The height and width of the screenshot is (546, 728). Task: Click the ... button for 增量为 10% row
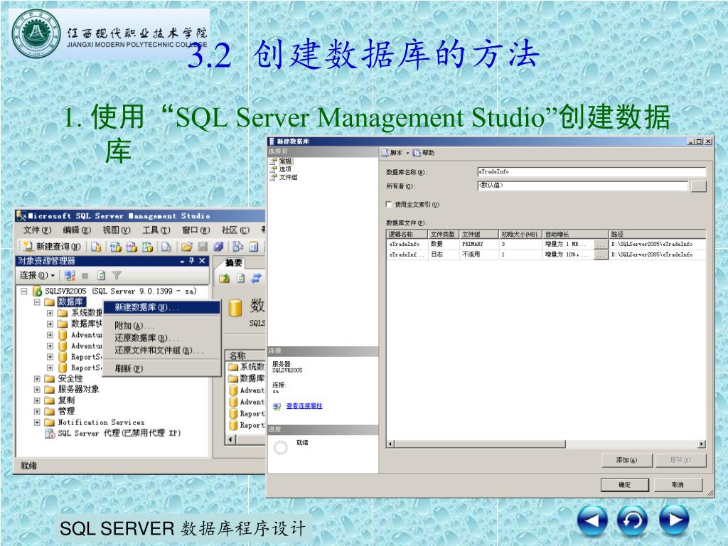point(601,255)
